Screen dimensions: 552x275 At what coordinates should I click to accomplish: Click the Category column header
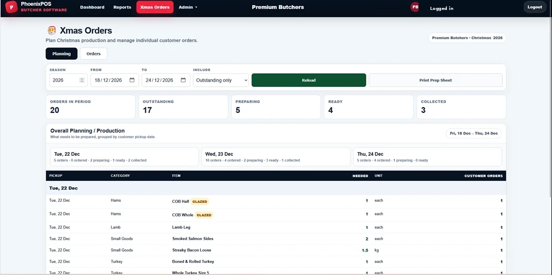[x=120, y=176]
